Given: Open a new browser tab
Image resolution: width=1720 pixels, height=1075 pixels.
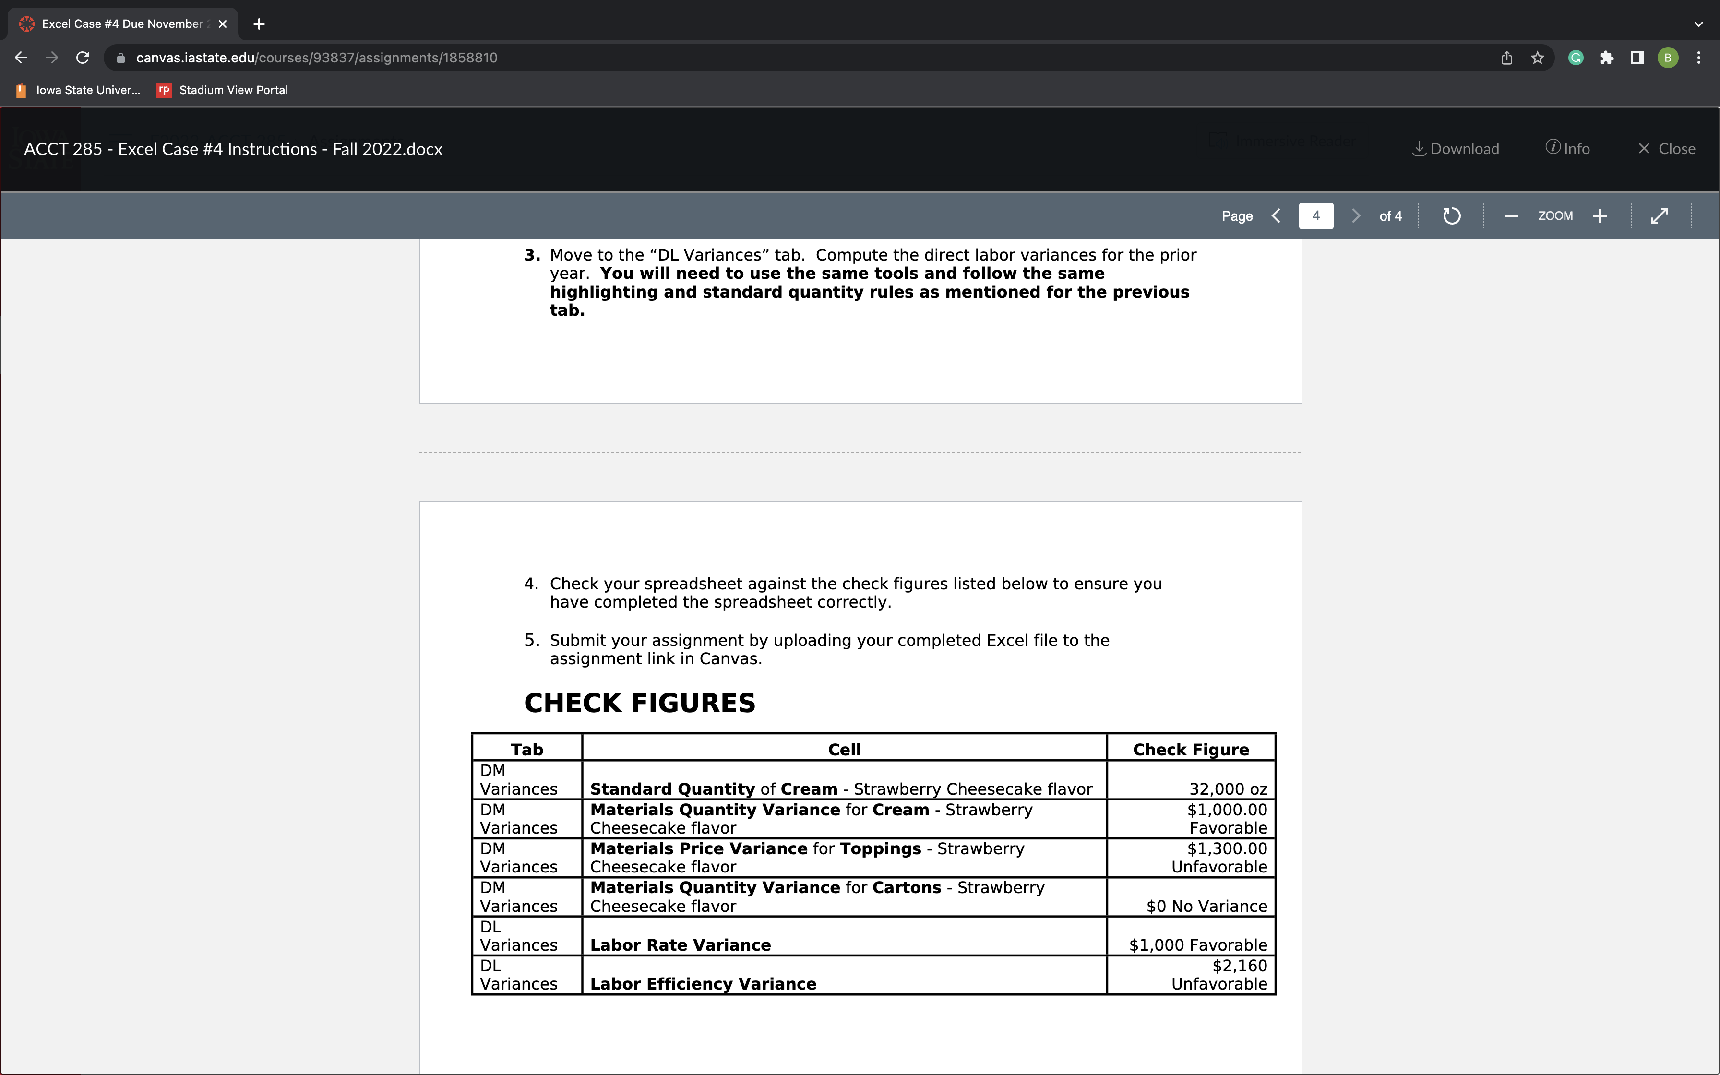Looking at the screenshot, I should [260, 24].
